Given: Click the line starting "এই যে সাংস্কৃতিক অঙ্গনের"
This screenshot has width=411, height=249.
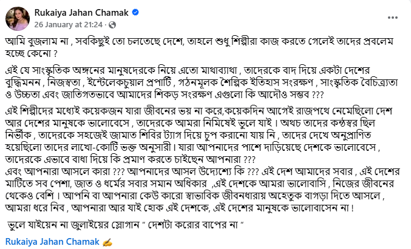Looking at the screenshot, I should 188,70.
